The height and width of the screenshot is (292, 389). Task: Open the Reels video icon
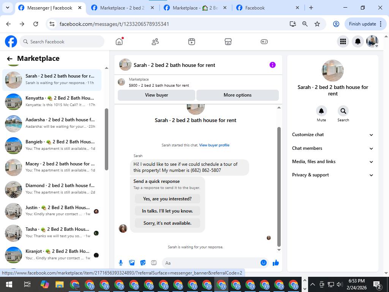tap(191, 42)
